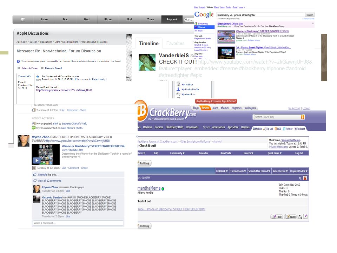Open the CrackBerry Twitter icon link
This screenshot has height=253, width=337.
(x=288, y=129)
